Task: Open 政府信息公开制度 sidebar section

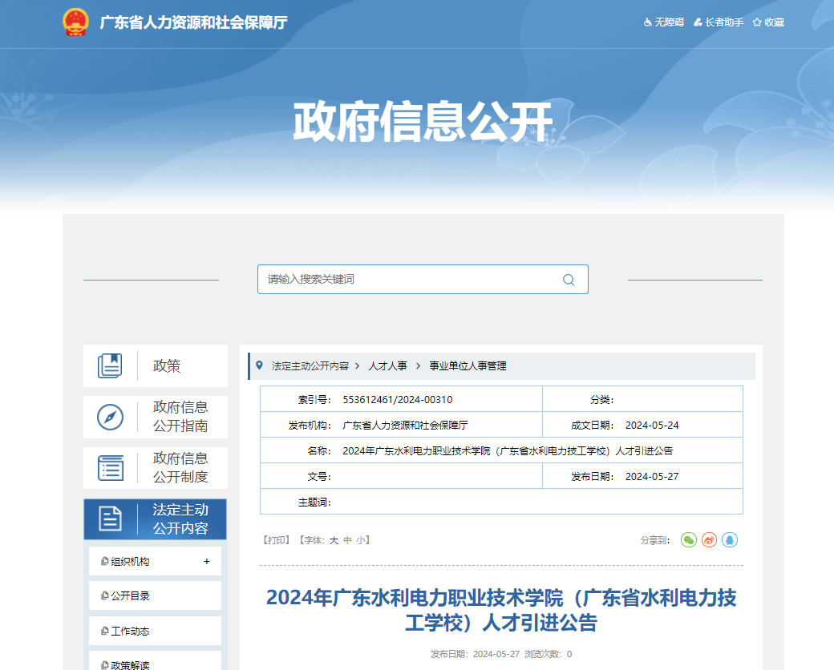Action: point(156,468)
